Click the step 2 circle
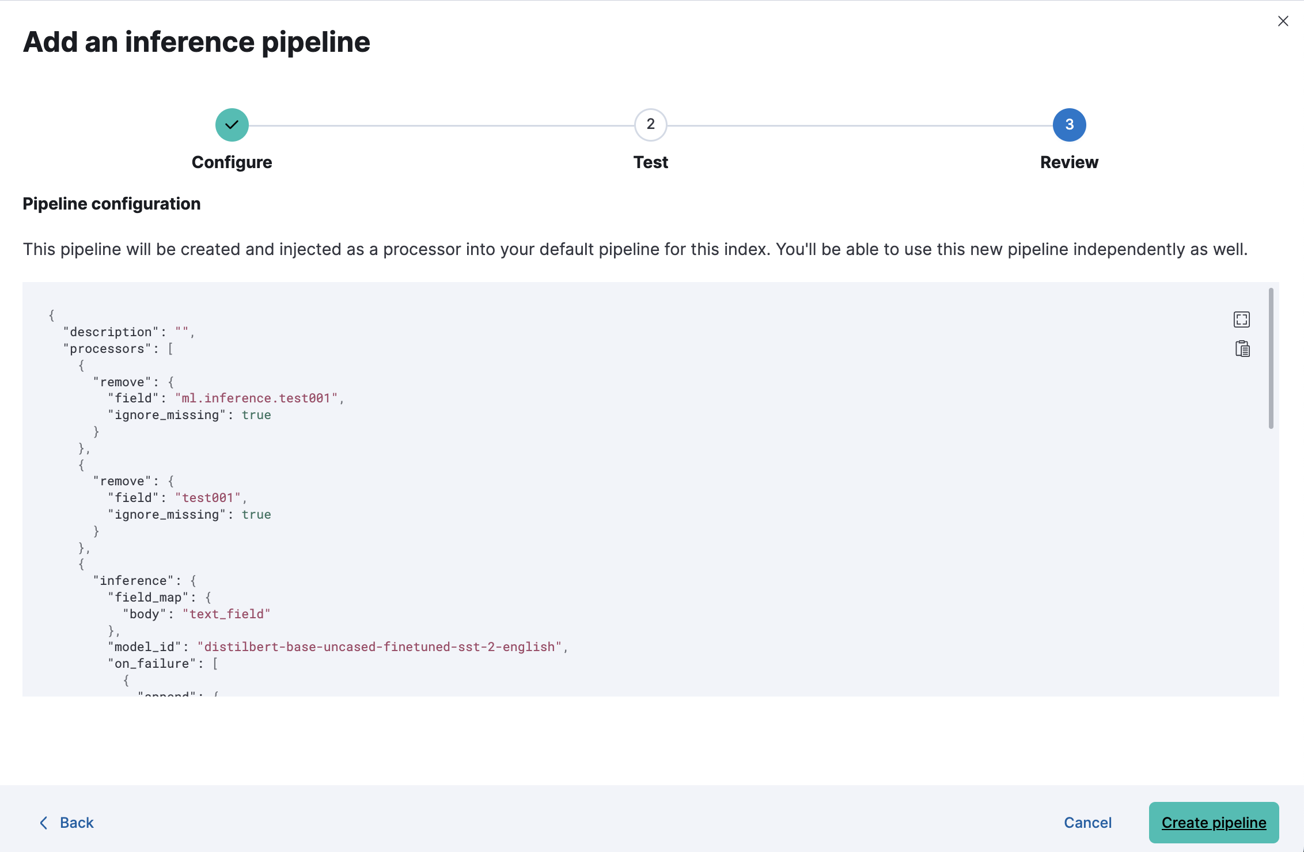 pyautogui.click(x=650, y=125)
